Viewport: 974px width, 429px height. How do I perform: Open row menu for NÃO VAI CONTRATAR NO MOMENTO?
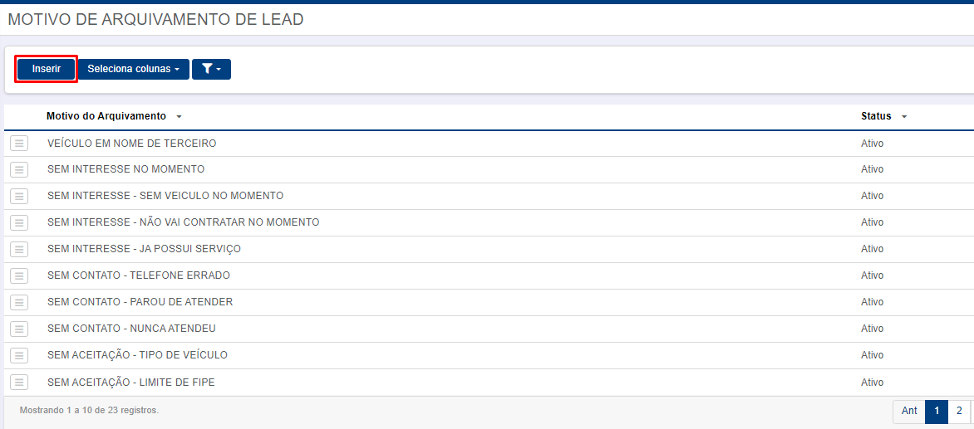[x=19, y=222]
